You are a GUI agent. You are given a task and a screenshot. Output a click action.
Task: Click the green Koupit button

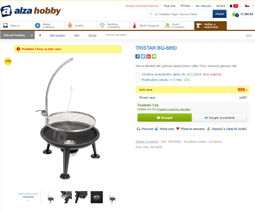(165, 118)
